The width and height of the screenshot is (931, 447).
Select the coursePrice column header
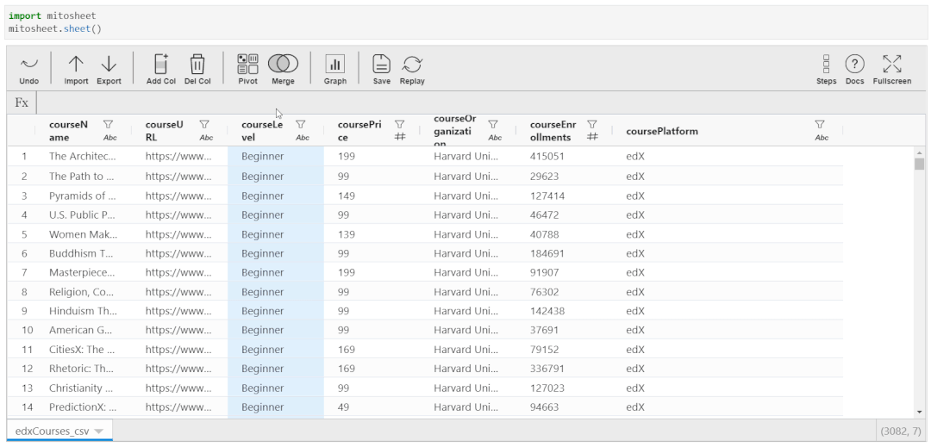click(359, 131)
